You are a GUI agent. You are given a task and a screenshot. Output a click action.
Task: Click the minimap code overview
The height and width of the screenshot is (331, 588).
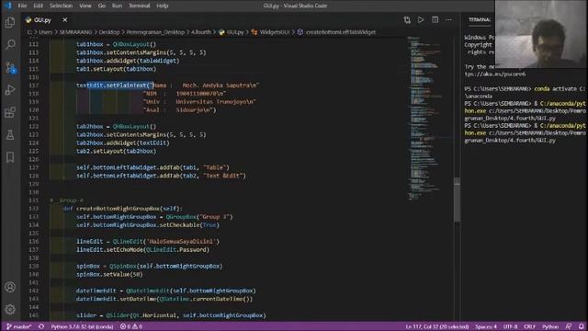point(429,119)
